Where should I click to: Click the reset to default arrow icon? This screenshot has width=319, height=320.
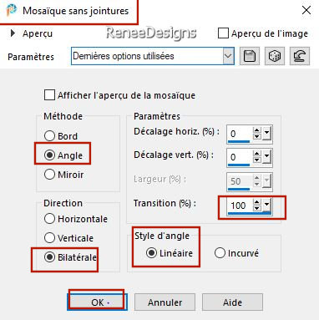[300, 56]
